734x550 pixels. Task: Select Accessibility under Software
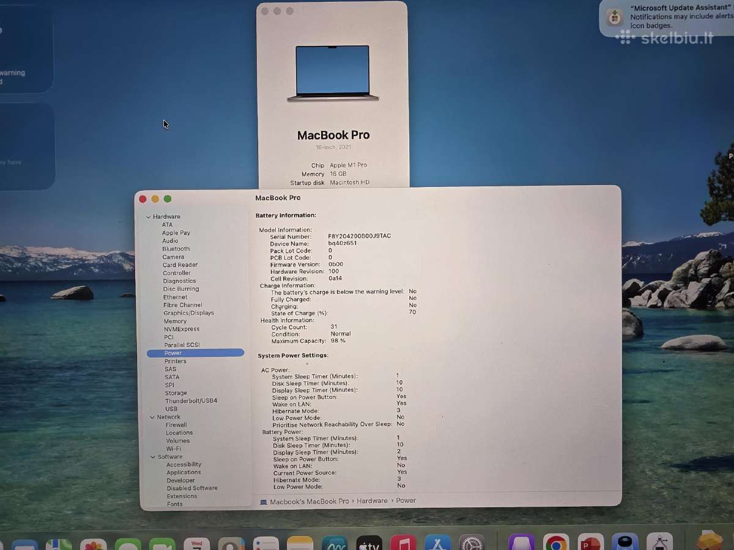[184, 464]
